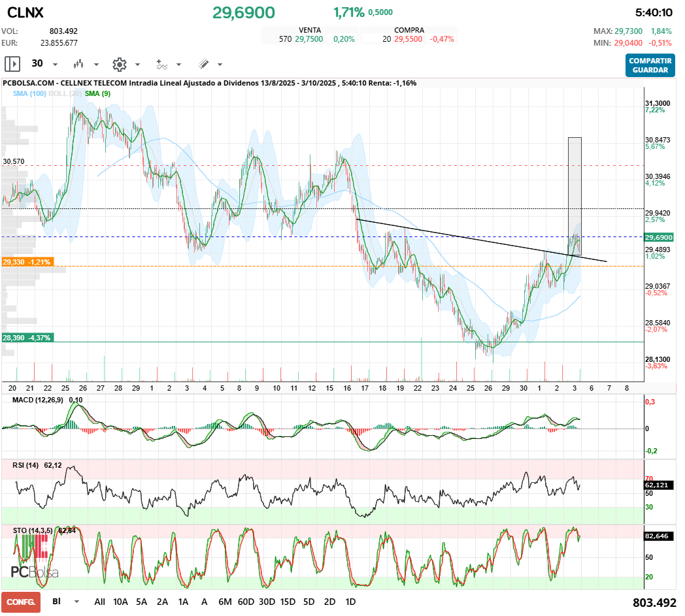Switch to the 6M time range
Image resolution: width=685 pixels, height=616 pixels.
pyautogui.click(x=225, y=602)
